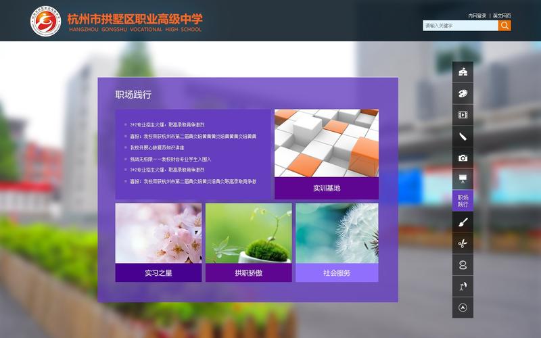Open the 英文网页 link
This screenshot has width=541, height=338.
[x=502, y=16]
